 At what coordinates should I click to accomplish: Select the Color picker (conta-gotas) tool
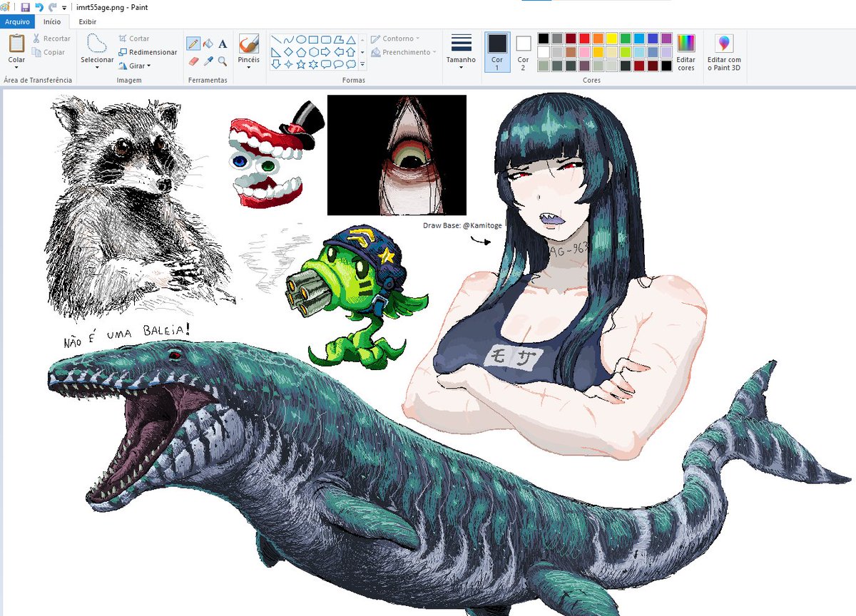(208, 60)
